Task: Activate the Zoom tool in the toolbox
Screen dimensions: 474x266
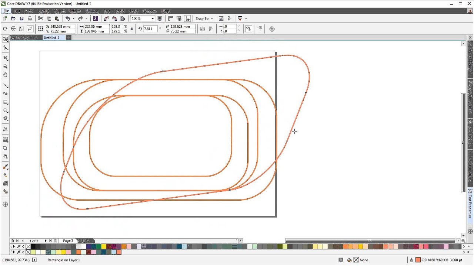Action: [x=5, y=66]
